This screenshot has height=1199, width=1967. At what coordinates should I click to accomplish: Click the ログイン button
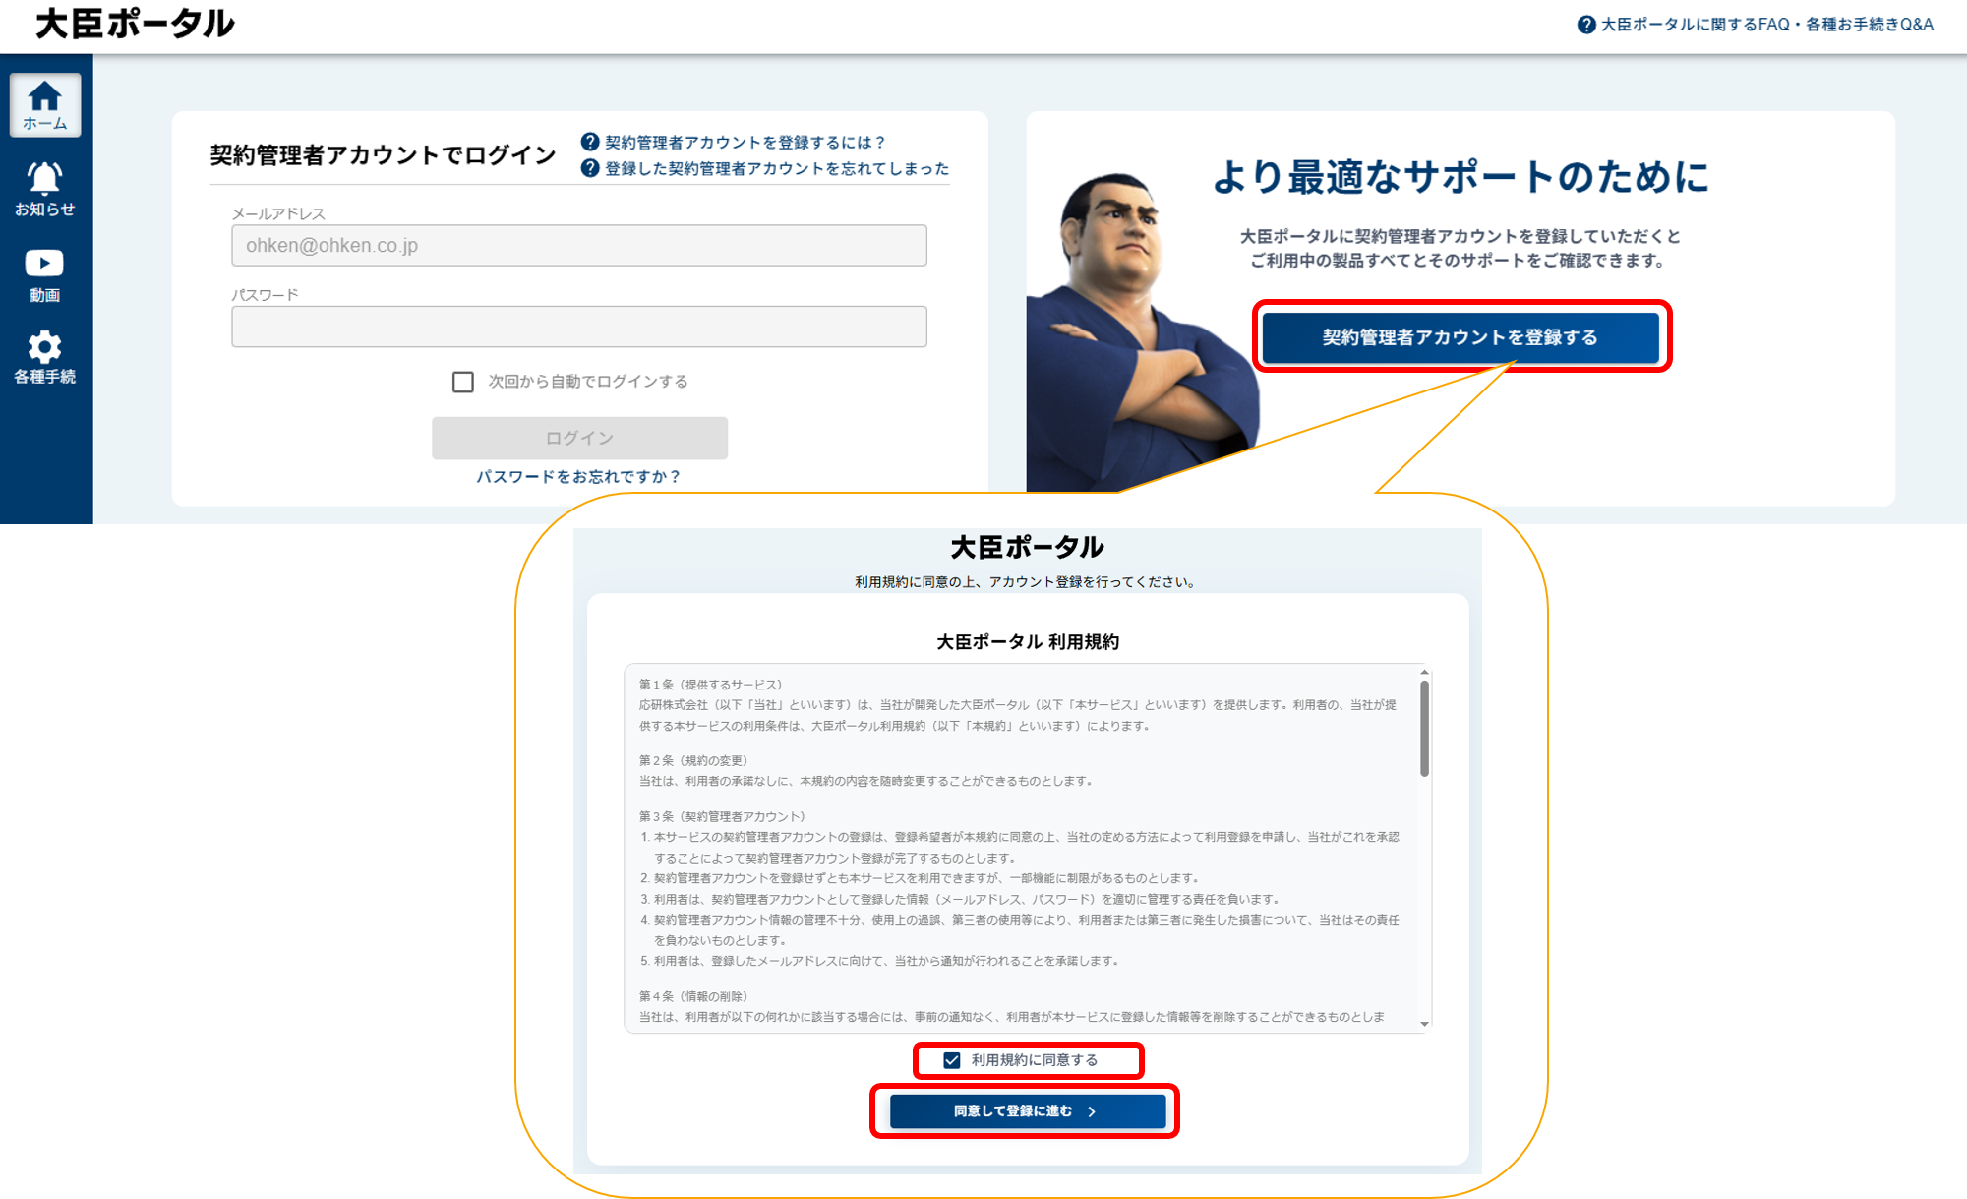[x=579, y=438]
